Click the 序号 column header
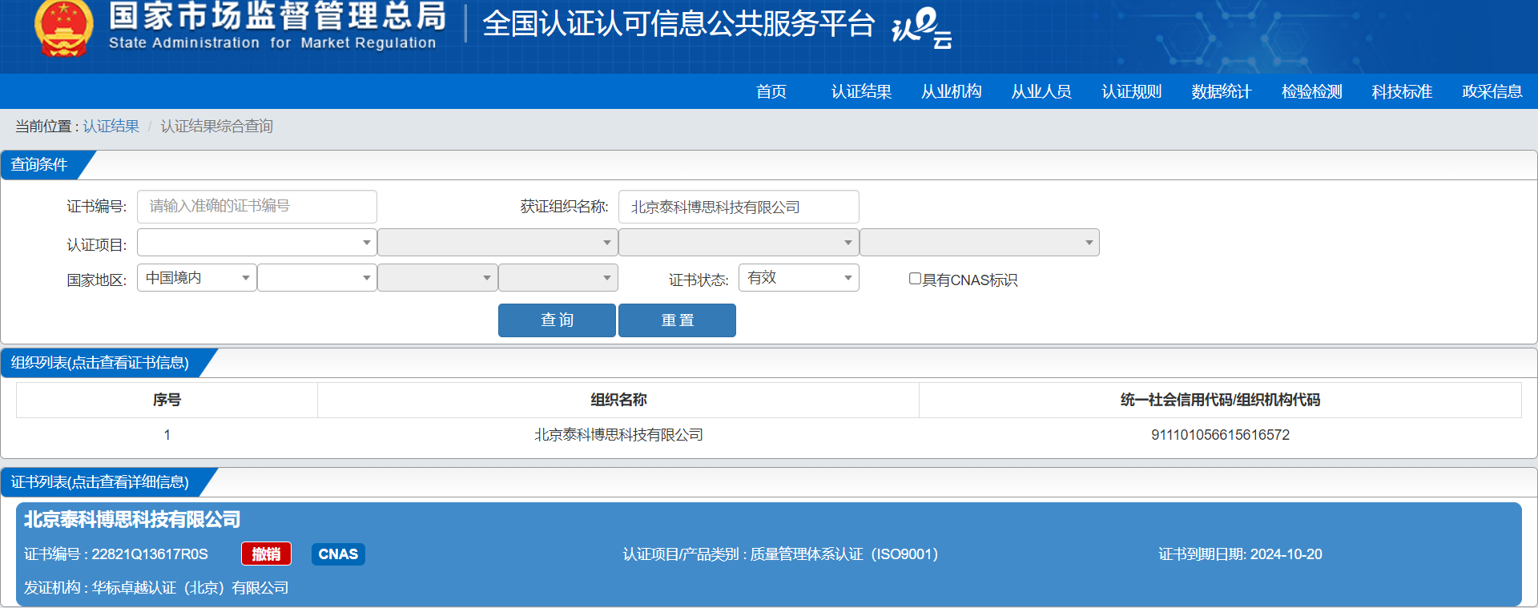This screenshot has width=1538, height=608. [167, 400]
